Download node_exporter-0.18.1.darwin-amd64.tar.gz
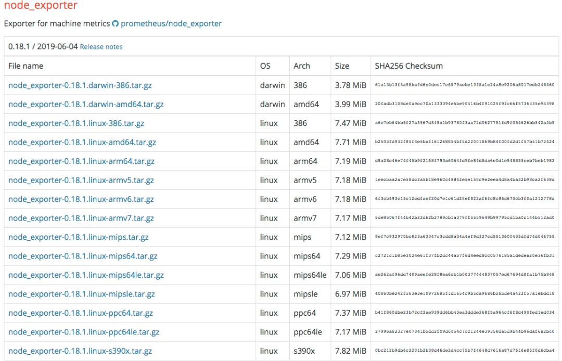The height and width of the screenshot is (361, 562). [x=86, y=104]
